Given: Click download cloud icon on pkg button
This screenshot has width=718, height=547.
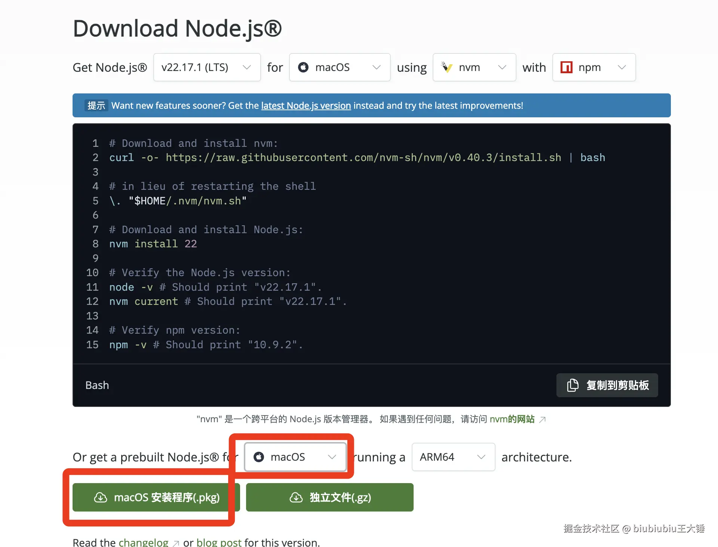Looking at the screenshot, I should click(100, 497).
